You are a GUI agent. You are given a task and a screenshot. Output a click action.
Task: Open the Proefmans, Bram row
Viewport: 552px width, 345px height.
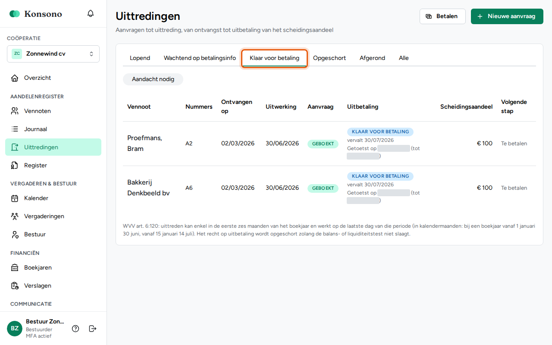(329, 144)
